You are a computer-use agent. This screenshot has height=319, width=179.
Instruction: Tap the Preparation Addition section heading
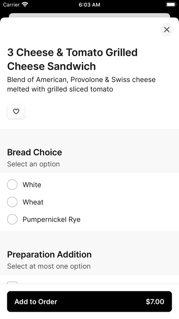(x=49, y=254)
